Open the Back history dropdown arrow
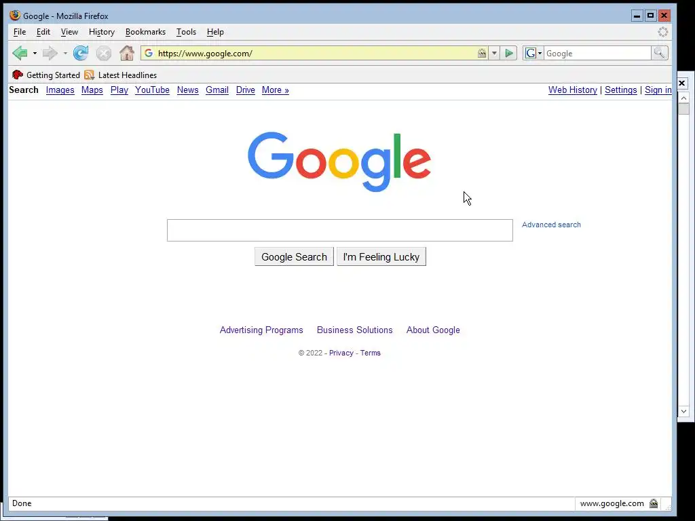695x521 pixels. 35,53
